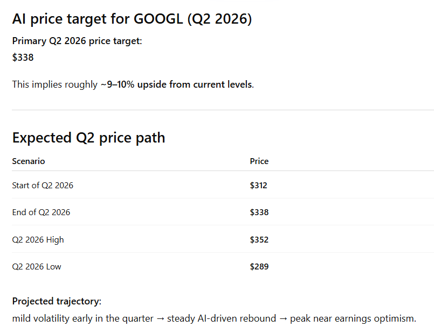Select the "End of Q2 2026" row label

coord(41,212)
